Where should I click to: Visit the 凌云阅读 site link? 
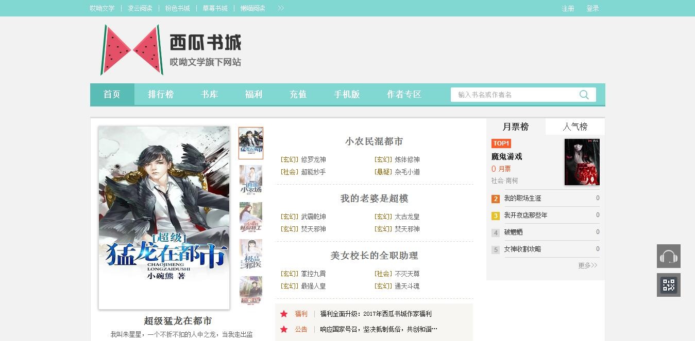(x=140, y=8)
